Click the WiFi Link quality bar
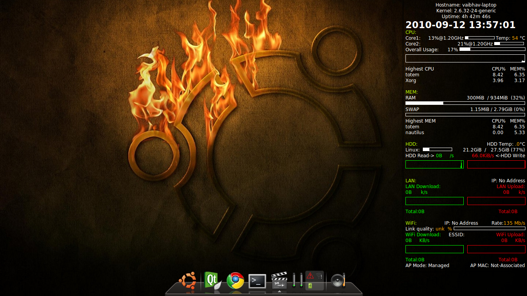The width and height of the screenshot is (527, 296). pyautogui.click(x=489, y=229)
